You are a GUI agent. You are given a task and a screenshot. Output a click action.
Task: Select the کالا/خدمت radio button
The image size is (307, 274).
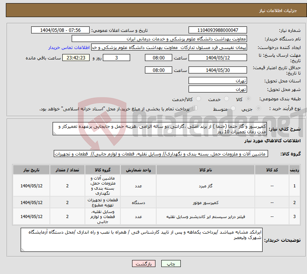(198, 99)
